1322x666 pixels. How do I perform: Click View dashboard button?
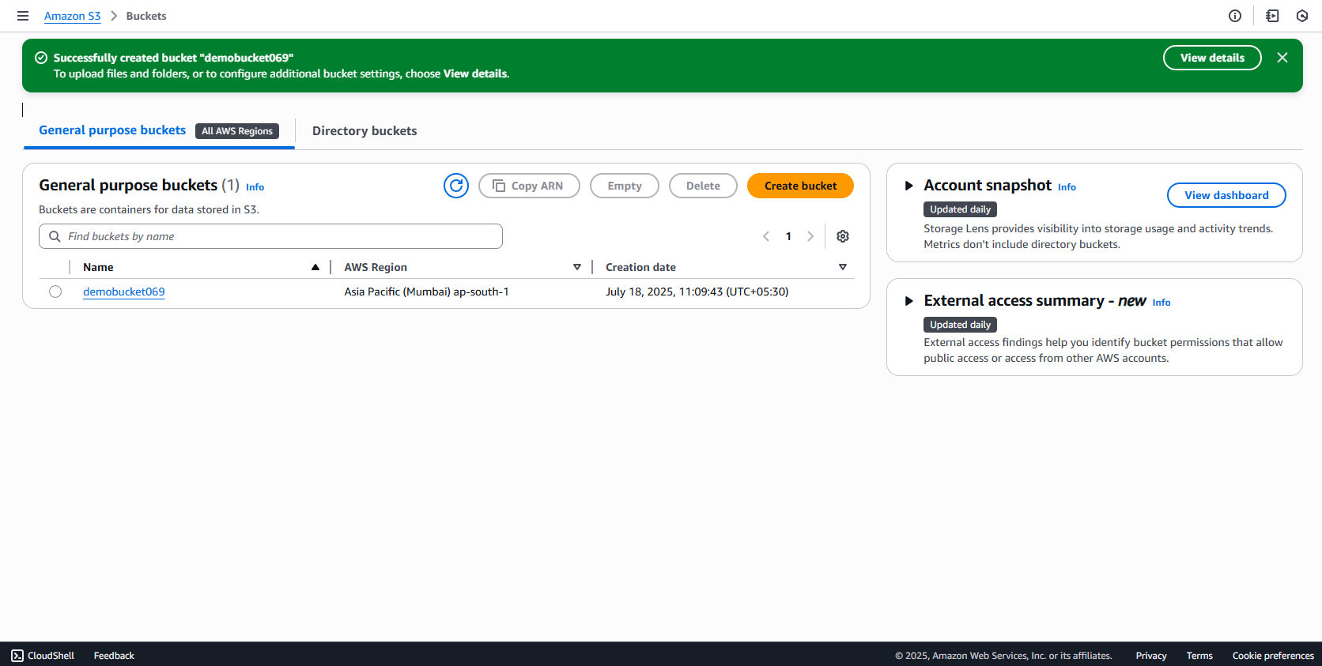coord(1226,195)
